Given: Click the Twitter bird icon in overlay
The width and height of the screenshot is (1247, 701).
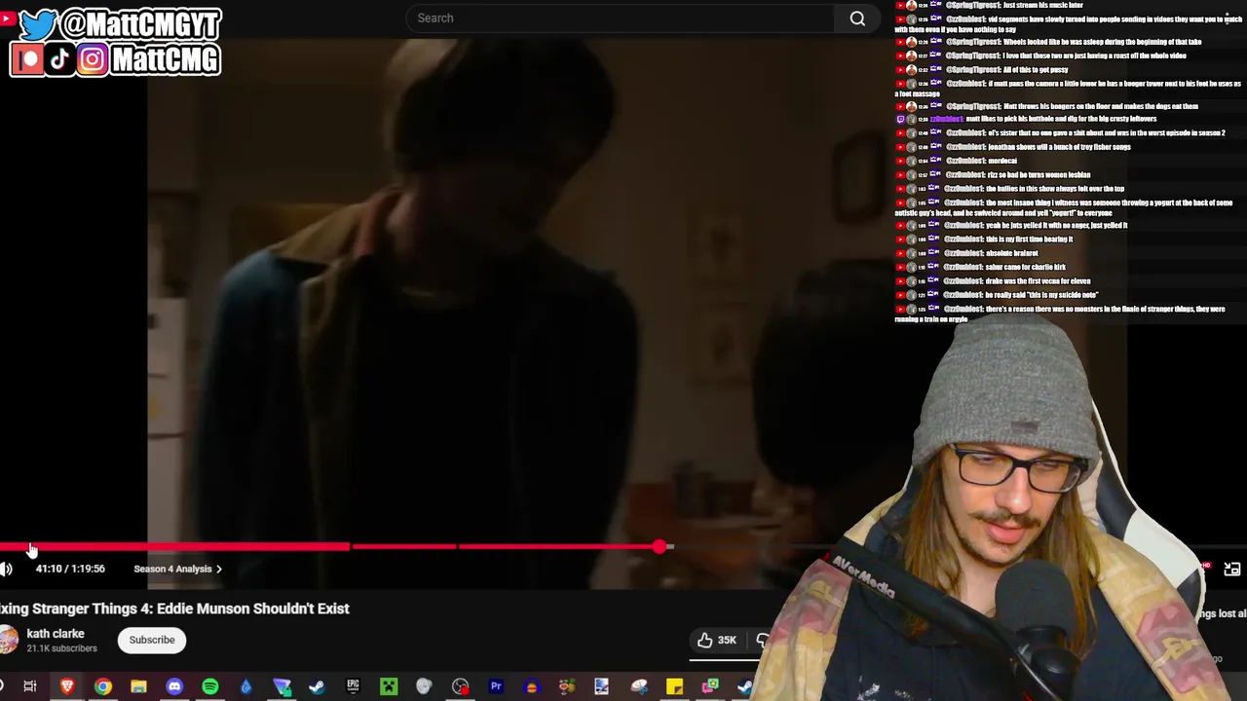Looking at the screenshot, I should coord(37,25).
